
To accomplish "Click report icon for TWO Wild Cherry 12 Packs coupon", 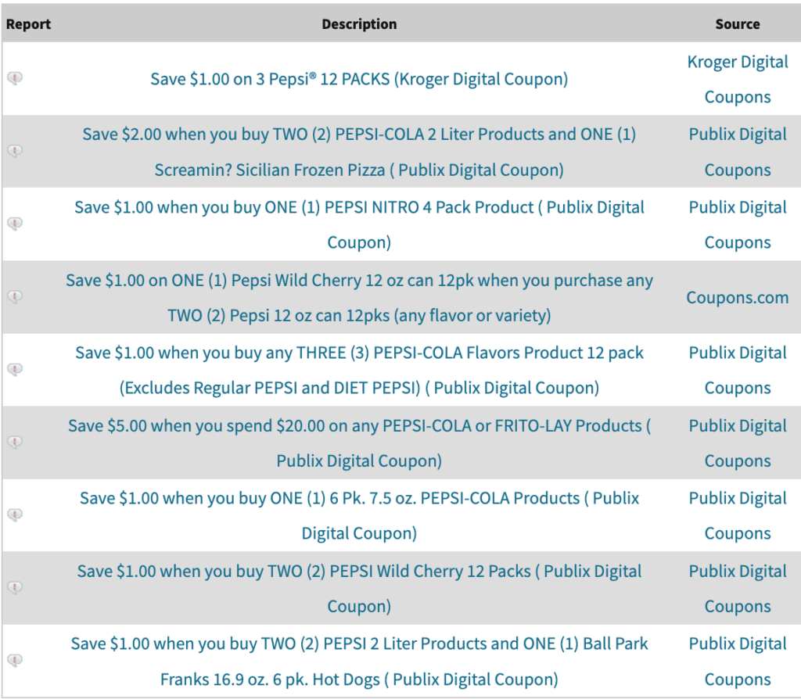I will pos(15,587).
